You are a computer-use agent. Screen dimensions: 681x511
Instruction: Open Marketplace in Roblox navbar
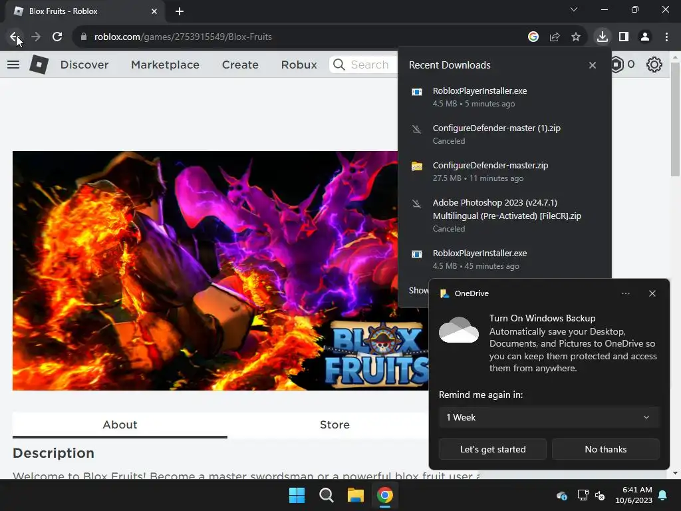165,65
